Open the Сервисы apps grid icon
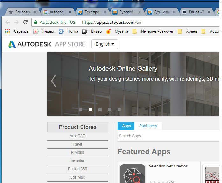Screen dimensions: 222x183 click(8, 31)
